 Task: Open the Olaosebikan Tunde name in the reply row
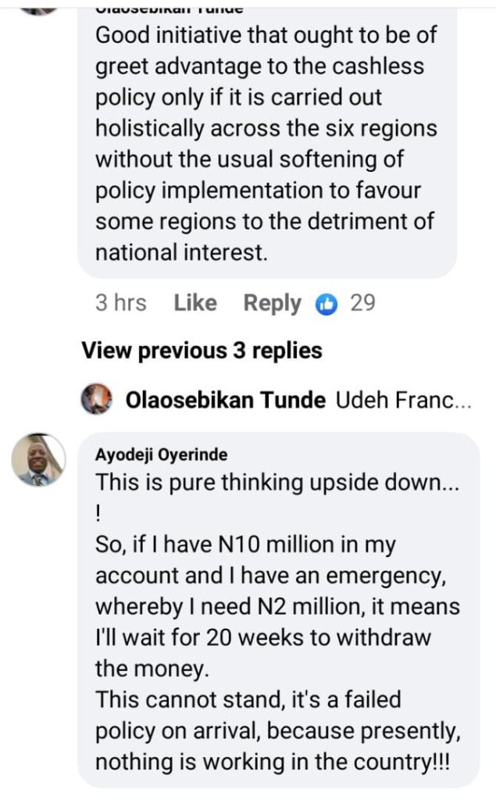click(x=225, y=401)
